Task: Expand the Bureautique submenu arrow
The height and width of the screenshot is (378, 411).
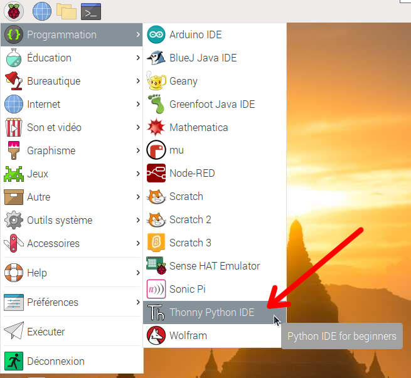Action: [x=138, y=81]
